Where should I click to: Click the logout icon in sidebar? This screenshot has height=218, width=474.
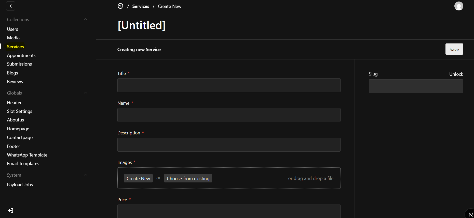10,211
